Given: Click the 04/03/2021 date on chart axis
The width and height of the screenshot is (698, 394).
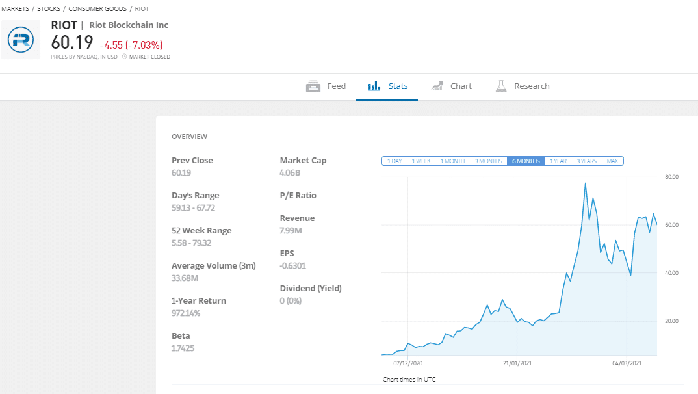Looking at the screenshot, I should coord(627,363).
